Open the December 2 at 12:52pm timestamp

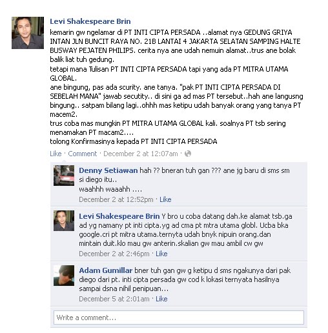116,199
